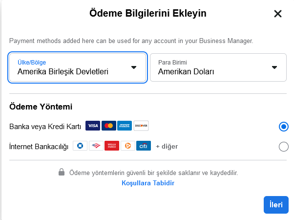Click the orange bank logo icon

pyautogui.click(x=128, y=146)
